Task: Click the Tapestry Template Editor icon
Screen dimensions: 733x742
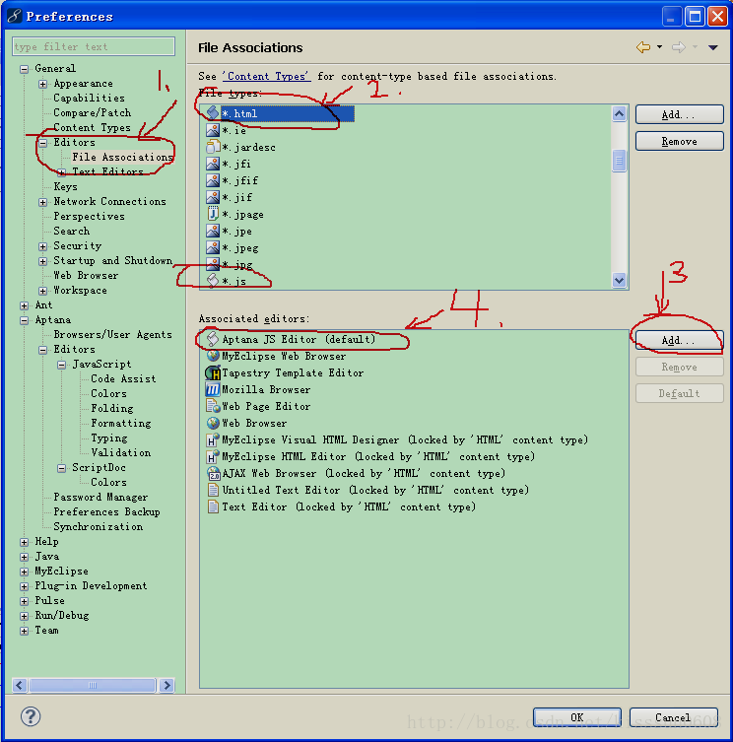Action: pyautogui.click(x=213, y=372)
